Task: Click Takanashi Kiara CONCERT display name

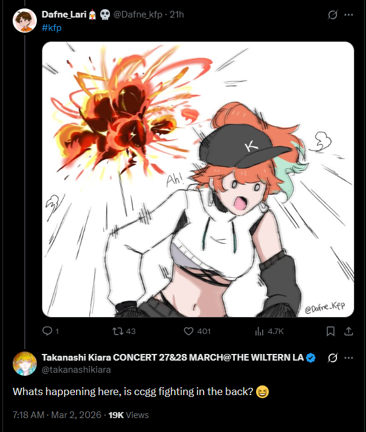Action: point(173,358)
